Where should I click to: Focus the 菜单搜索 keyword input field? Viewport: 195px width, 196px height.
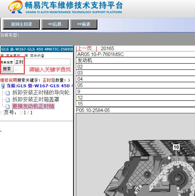click(x=42, y=62)
